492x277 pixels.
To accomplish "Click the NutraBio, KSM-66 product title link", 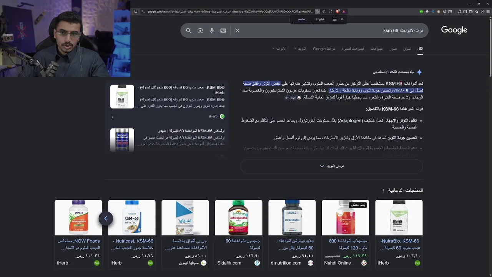I will click(399, 244).
